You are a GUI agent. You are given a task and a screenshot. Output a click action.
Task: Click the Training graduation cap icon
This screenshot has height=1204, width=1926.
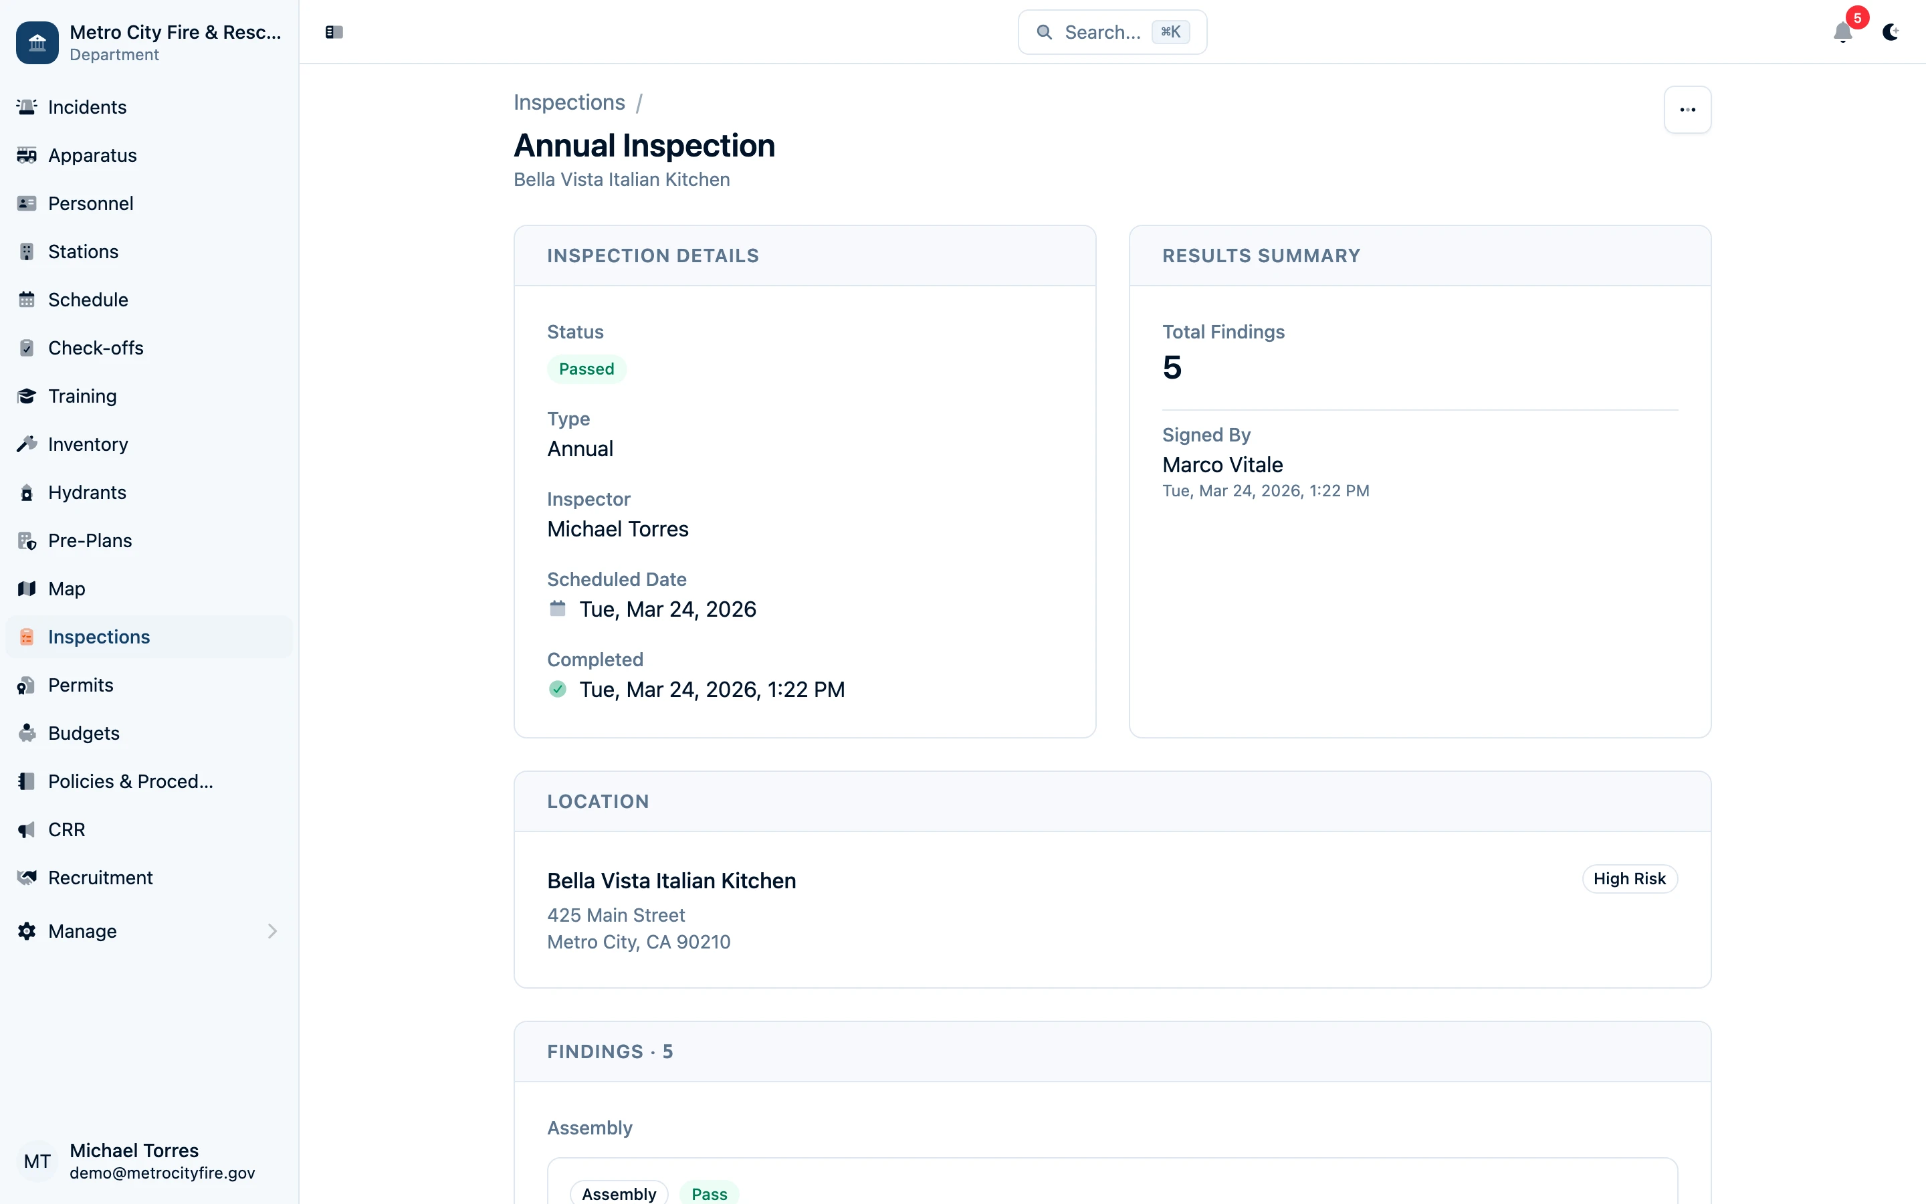(27, 396)
